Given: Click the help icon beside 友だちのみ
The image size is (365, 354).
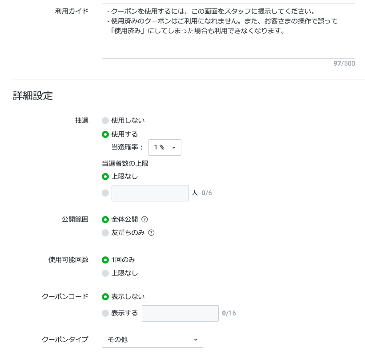Looking at the screenshot, I should click(x=151, y=232).
